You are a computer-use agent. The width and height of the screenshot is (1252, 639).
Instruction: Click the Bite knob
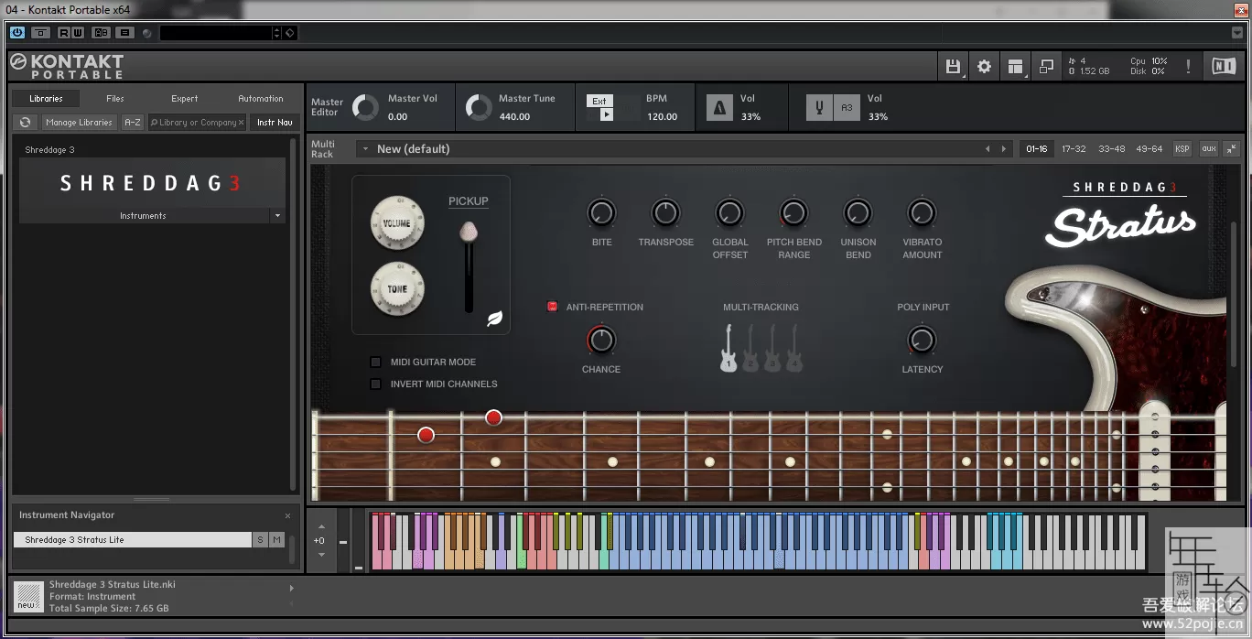point(601,214)
